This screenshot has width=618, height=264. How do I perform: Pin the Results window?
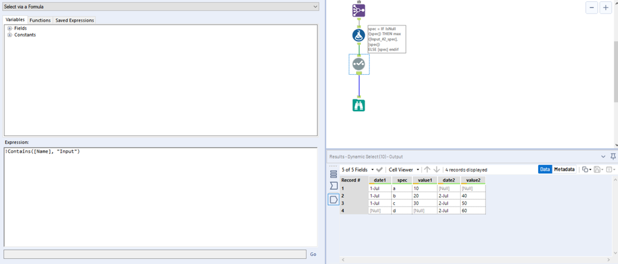[613, 156]
